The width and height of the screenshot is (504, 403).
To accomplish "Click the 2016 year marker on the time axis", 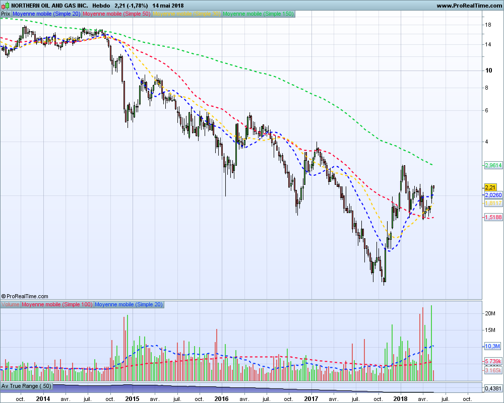I will click(221, 399).
